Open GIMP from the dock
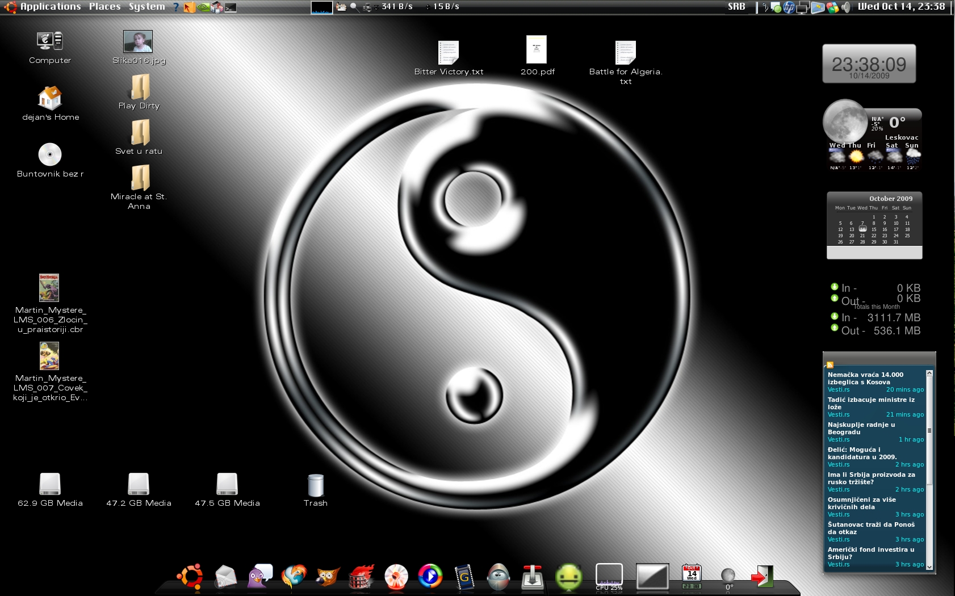Viewport: 955px width, 596px height. point(328,577)
